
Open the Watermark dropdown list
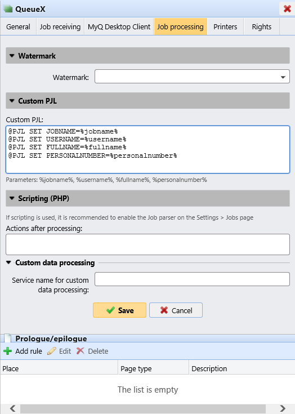(283, 77)
